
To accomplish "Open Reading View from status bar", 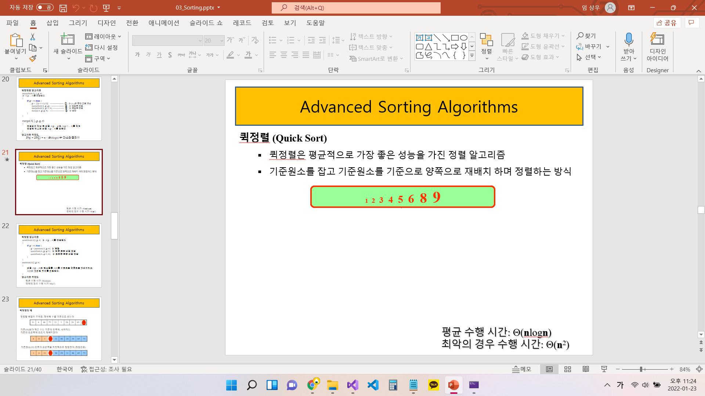I will pos(586,369).
